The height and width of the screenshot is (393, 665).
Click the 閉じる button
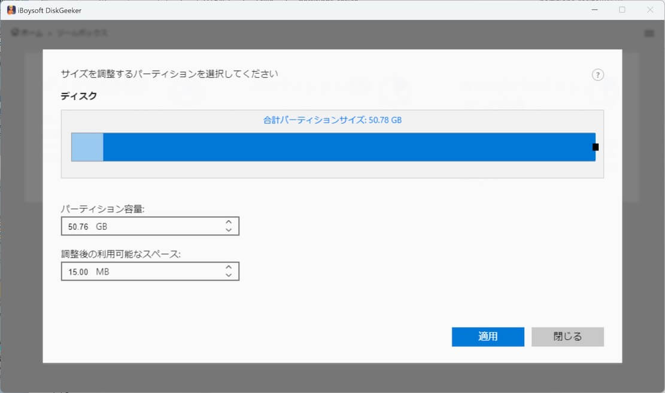(x=567, y=337)
